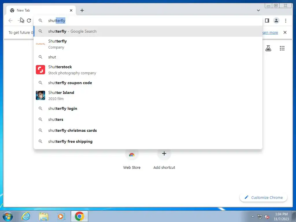
Task: Click search icon beside 'shutters'
Action: 40,119
